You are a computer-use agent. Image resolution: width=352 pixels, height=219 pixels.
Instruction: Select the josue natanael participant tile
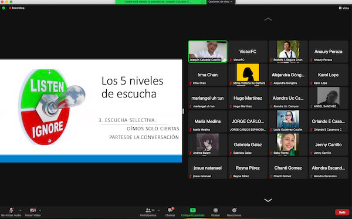[208, 168]
